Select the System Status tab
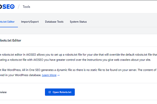Image resolution: width=157 pixels, height=104 pixels. pos(78,22)
